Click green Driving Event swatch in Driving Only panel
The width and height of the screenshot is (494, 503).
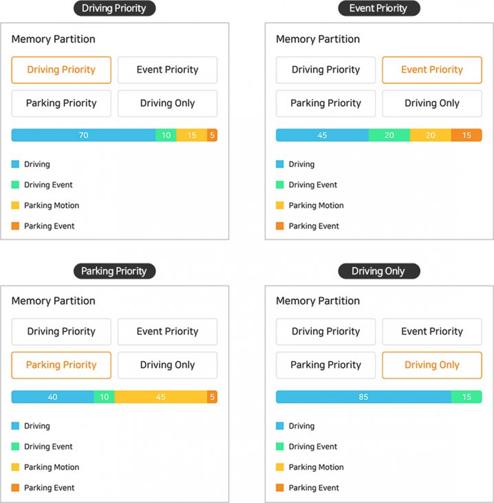[x=279, y=447]
